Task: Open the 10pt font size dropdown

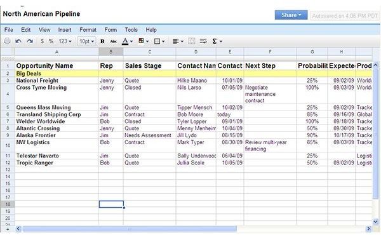Action: 86,41
